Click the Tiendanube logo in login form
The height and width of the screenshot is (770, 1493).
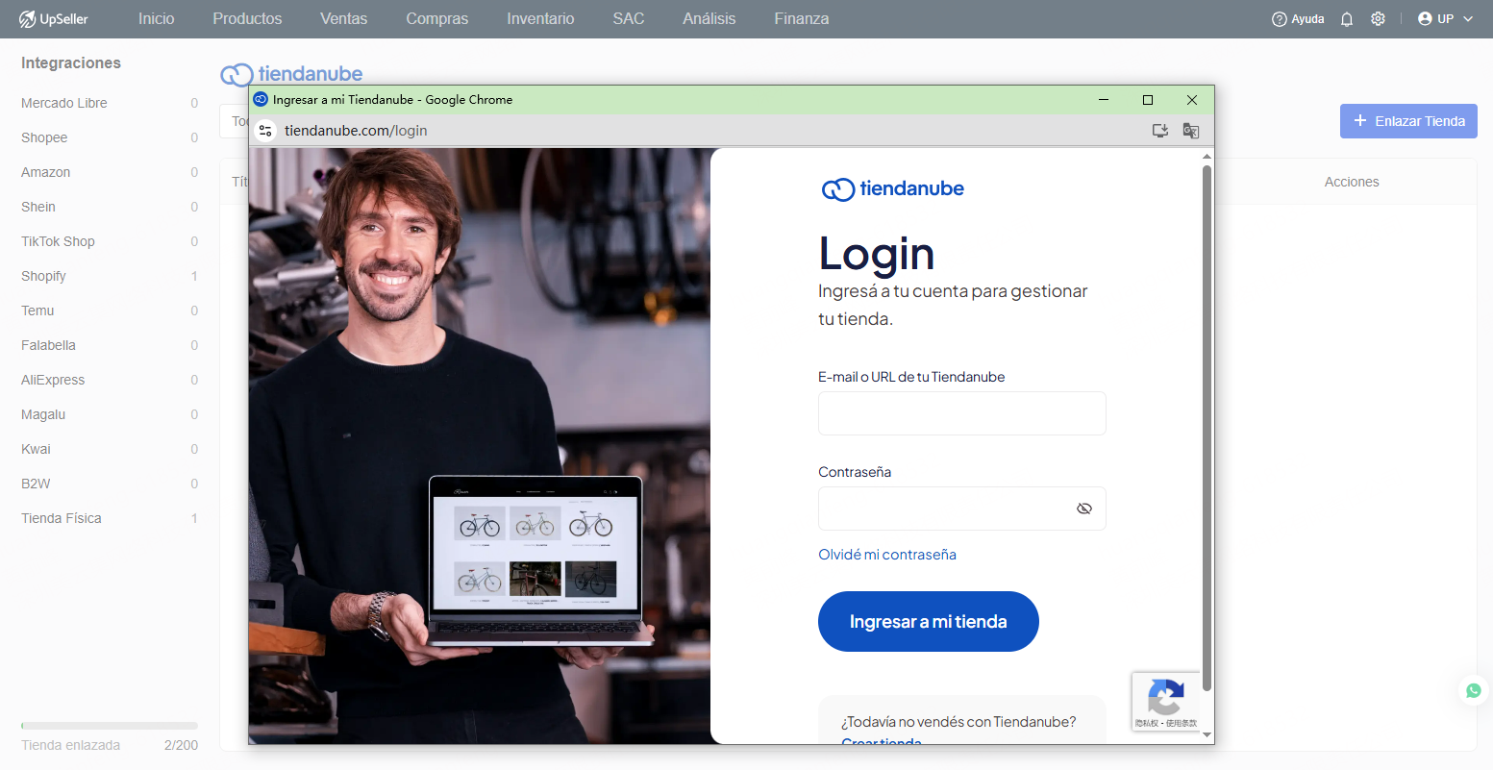pyautogui.click(x=892, y=189)
